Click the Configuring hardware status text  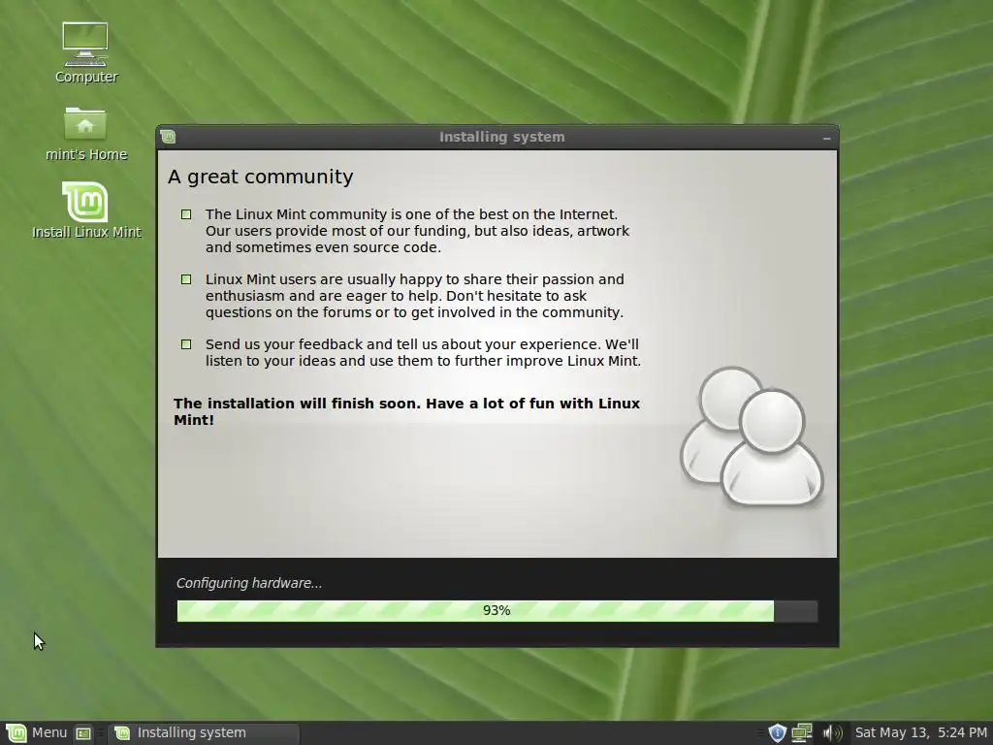click(249, 583)
